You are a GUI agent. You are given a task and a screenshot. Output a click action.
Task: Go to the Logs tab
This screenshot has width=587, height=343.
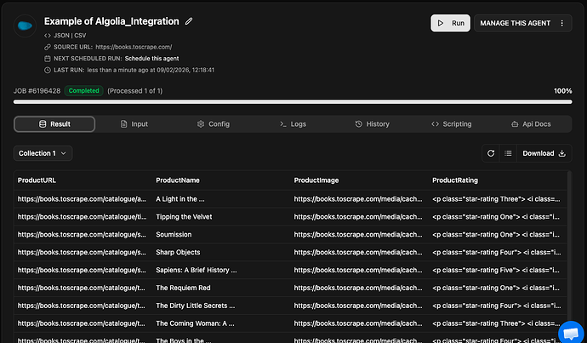[x=293, y=124]
